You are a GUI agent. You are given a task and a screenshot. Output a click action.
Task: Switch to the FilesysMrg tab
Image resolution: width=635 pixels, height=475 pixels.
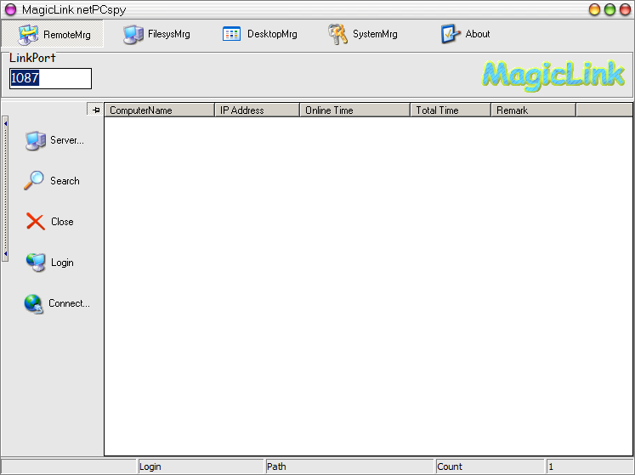[x=156, y=35]
